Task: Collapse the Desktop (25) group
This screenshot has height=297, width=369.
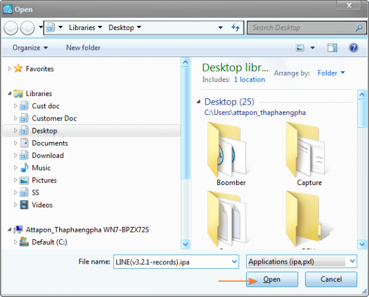Action: pos(198,102)
